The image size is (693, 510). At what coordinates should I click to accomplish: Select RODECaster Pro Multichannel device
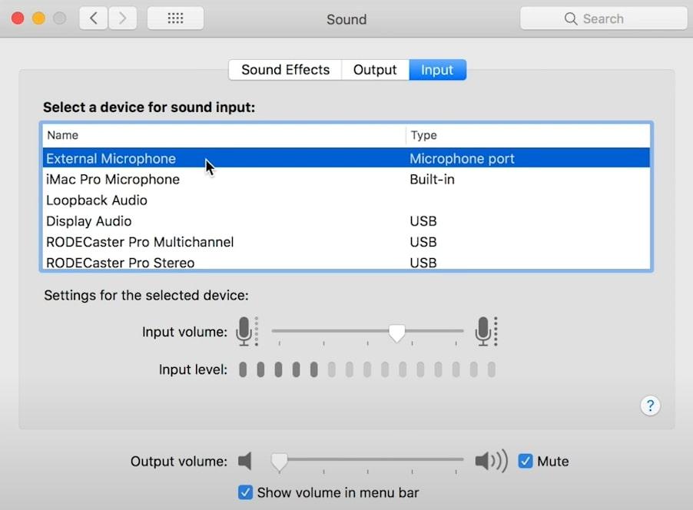pos(140,242)
